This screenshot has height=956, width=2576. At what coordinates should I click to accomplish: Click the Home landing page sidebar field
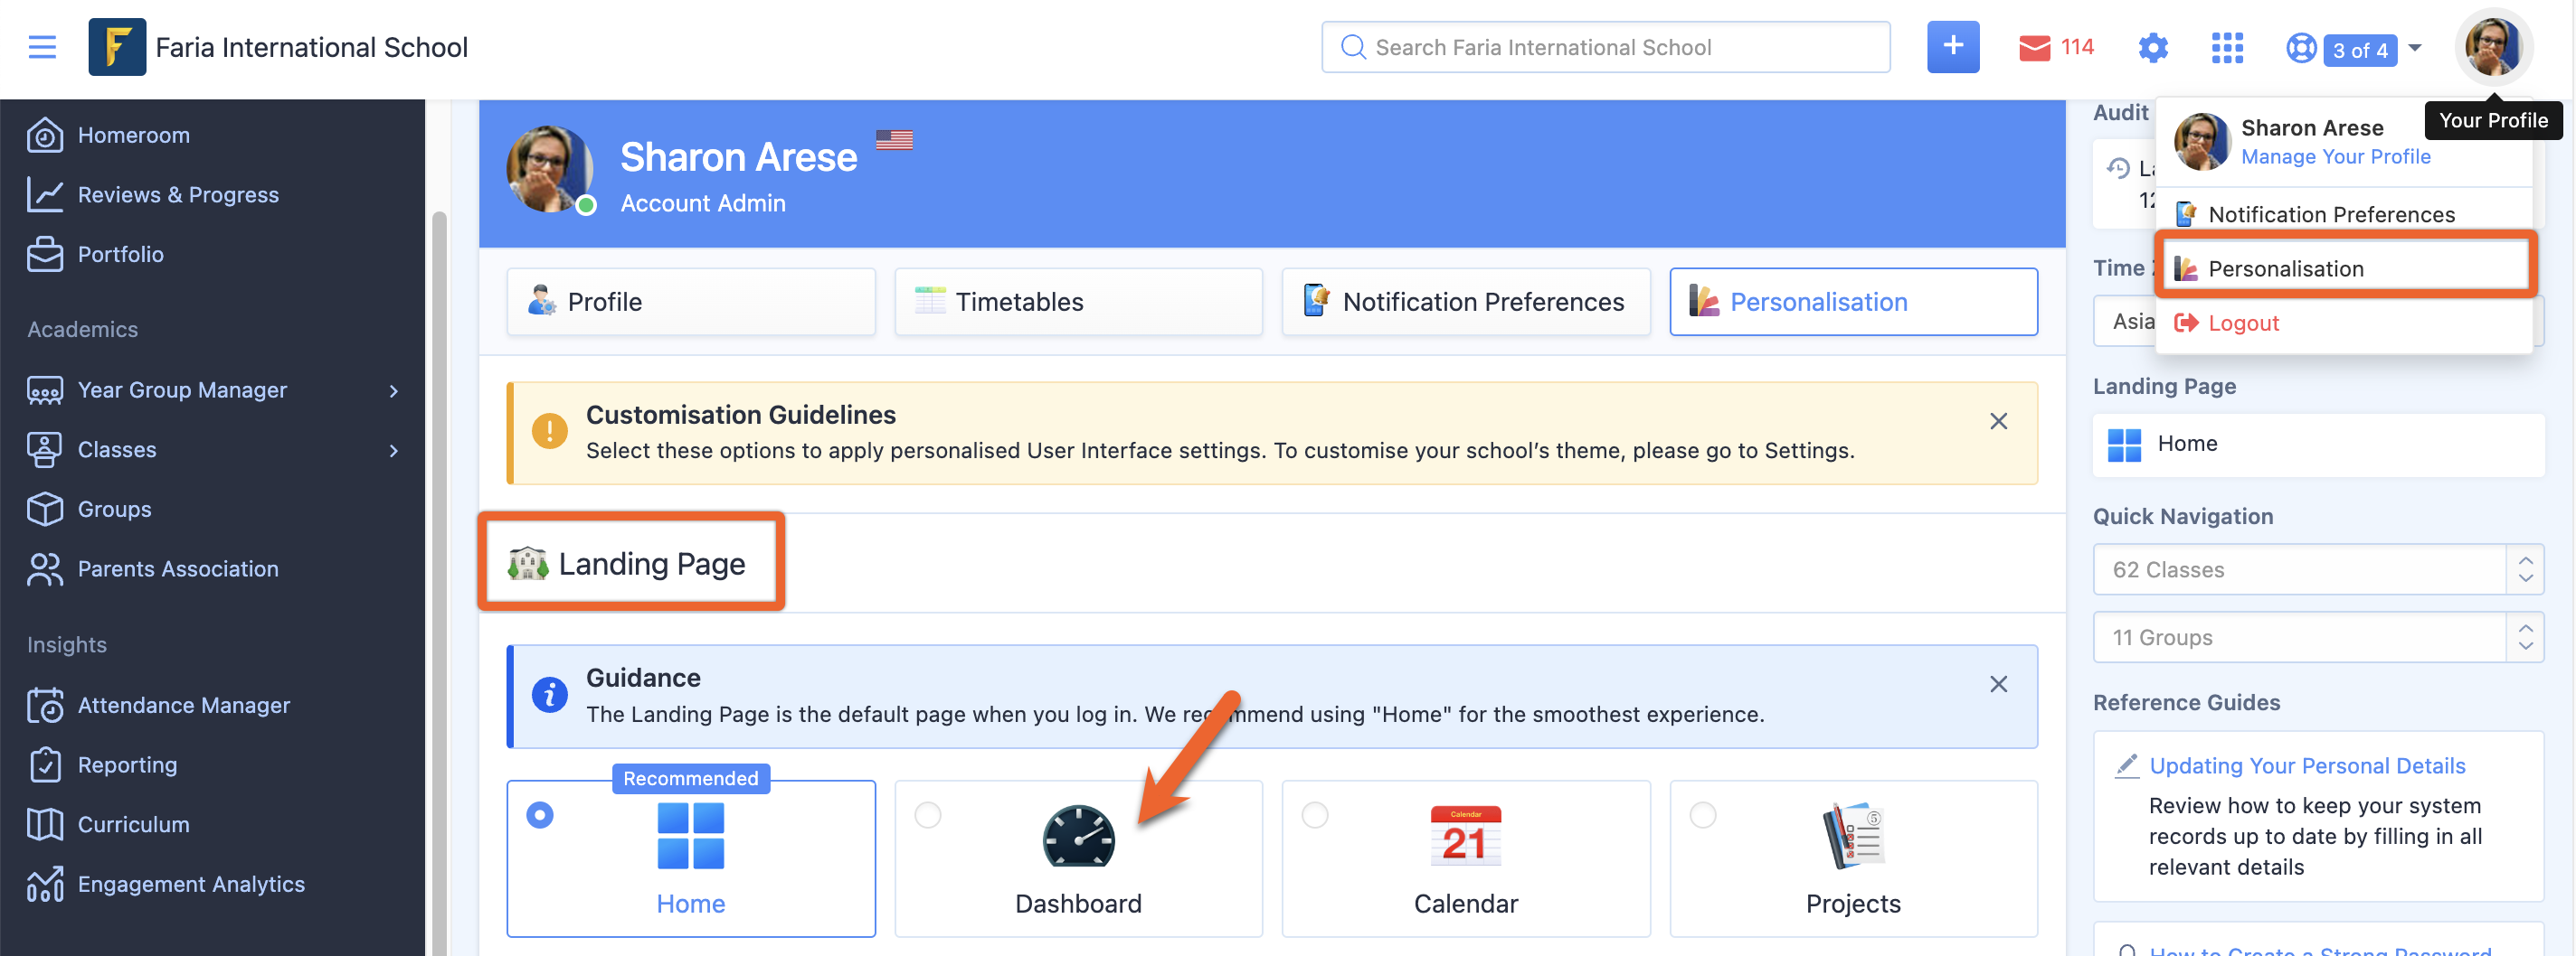pos(2317,445)
